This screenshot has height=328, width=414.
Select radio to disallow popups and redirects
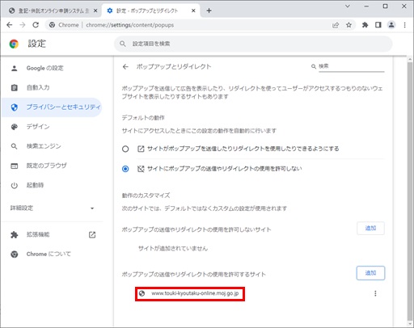[125, 169]
